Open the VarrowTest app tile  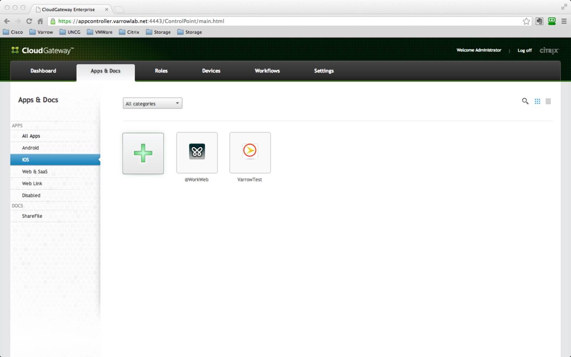point(250,152)
